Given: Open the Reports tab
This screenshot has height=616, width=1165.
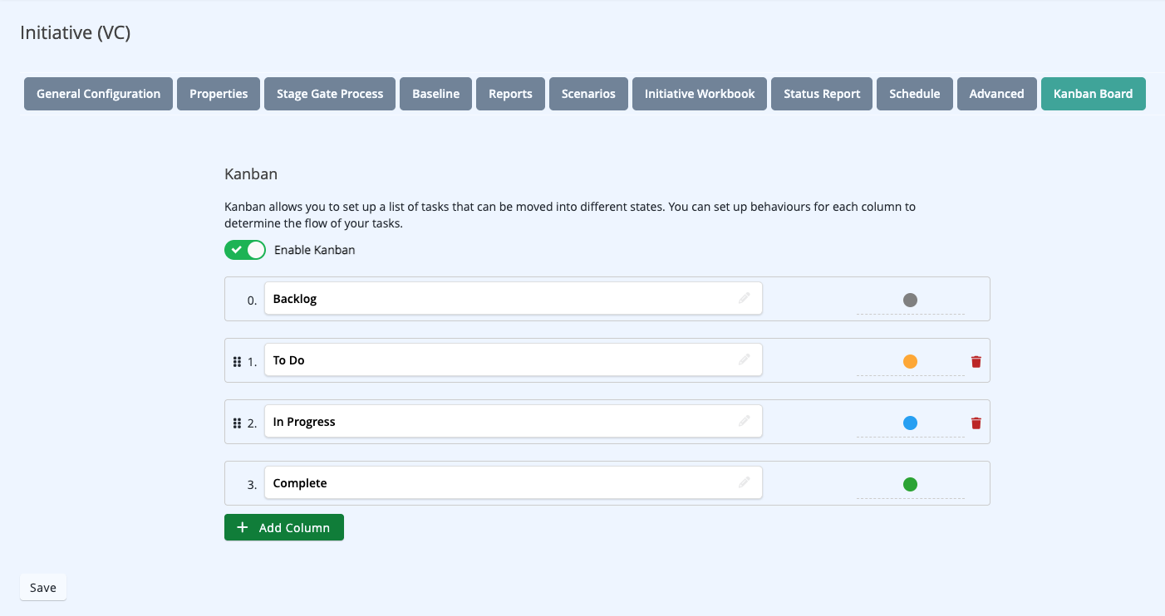Looking at the screenshot, I should [x=510, y=94].
